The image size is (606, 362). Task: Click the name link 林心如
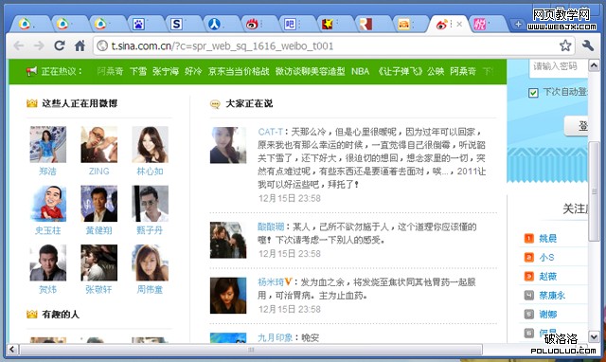pyautogui.click(x=150, y=171)
